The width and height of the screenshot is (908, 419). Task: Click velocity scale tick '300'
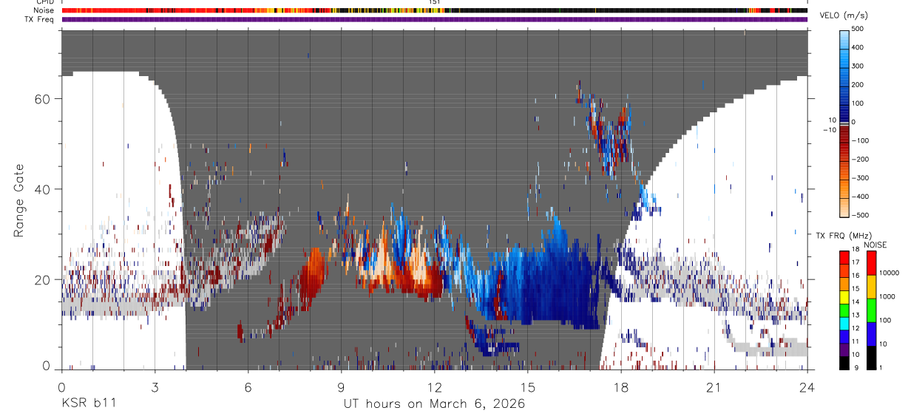[x=858, y=66]
